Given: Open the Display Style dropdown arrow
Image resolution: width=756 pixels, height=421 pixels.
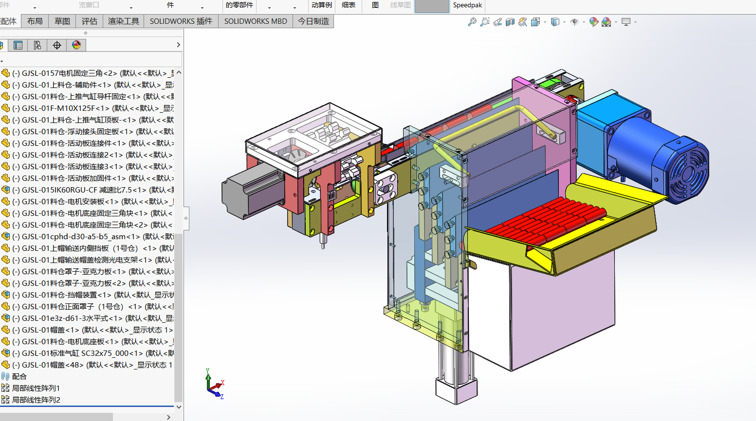Looking at the screenshot, I should [x=564, y=22].
